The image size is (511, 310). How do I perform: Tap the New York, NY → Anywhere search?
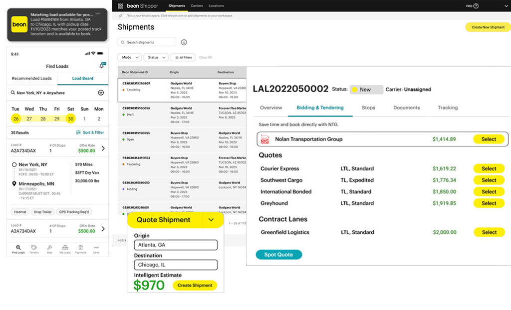[x=57, y=93]
